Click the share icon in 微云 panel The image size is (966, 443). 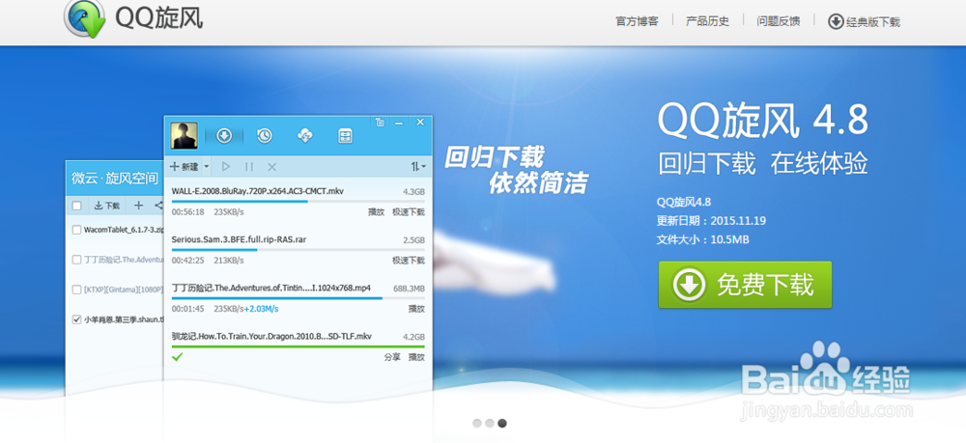(159, 206)
